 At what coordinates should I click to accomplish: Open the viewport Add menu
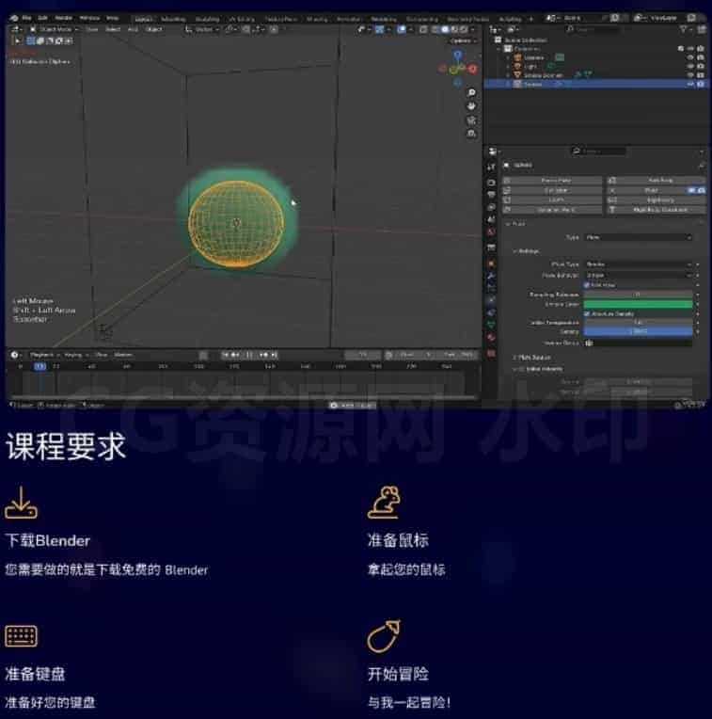pos(133,29)
